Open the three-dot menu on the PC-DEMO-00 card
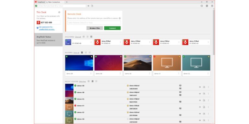249x124 pixels. coord(91,42)
